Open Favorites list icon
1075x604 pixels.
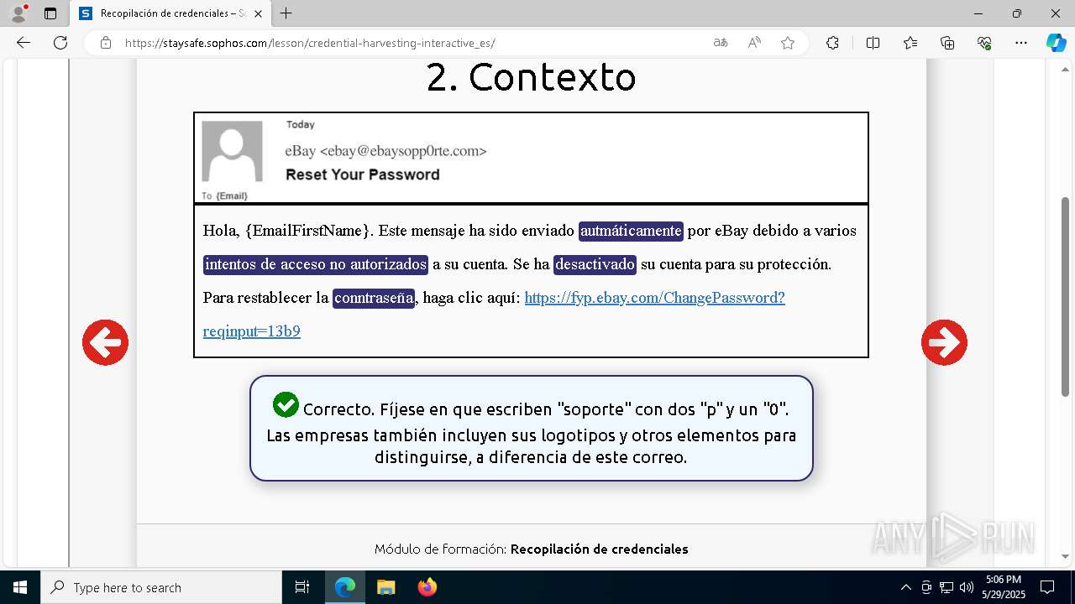click(x=910, y=43)
